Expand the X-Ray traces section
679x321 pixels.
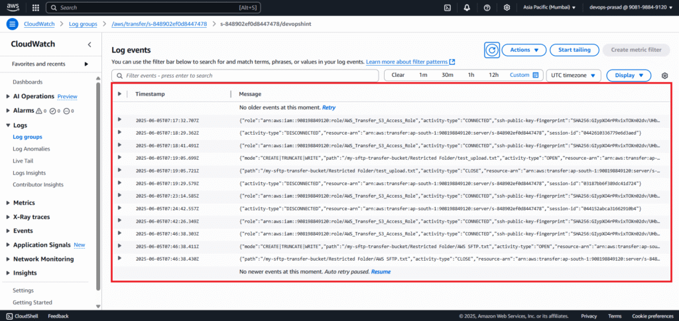pos(8,217)
